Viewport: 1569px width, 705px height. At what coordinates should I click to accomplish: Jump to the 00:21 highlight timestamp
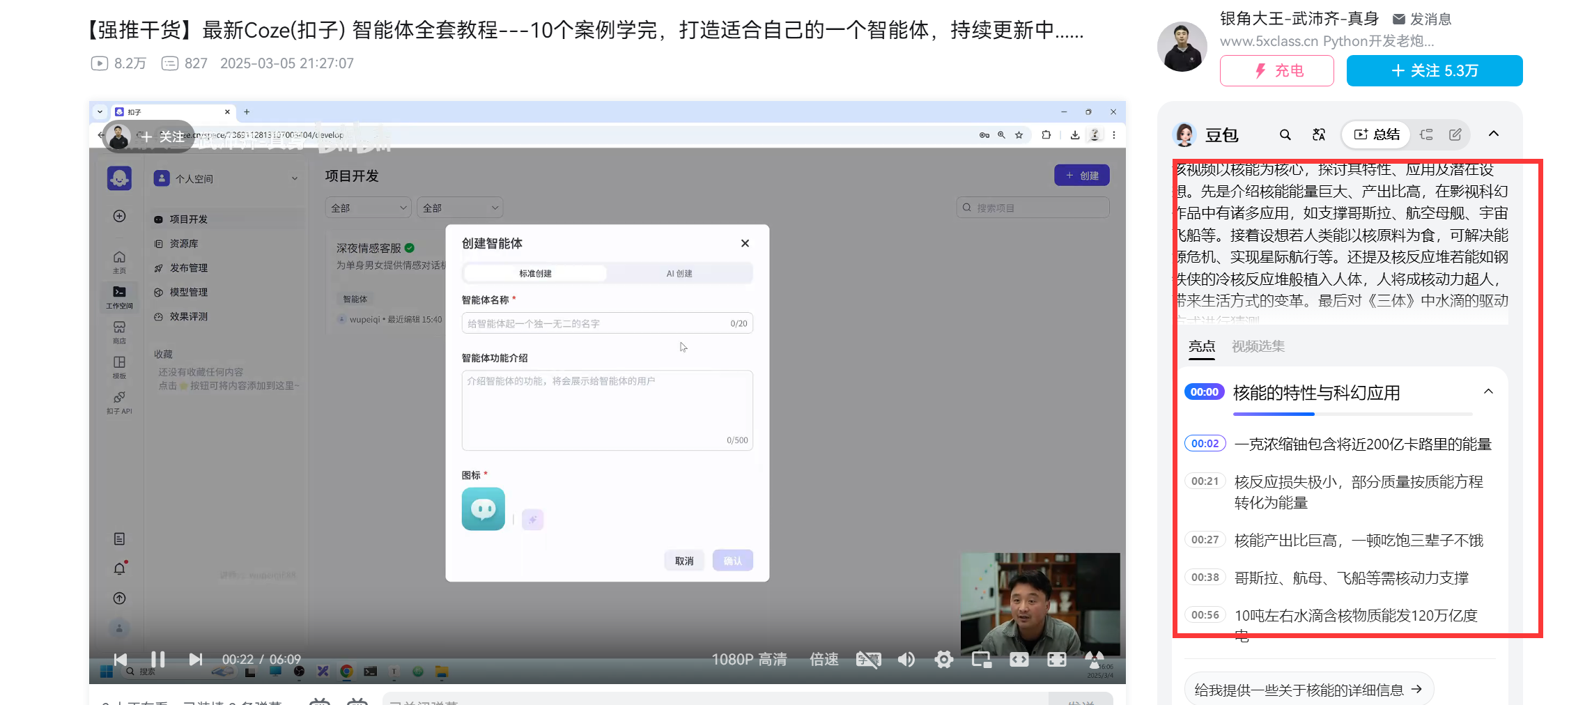tap(1205, 481)
